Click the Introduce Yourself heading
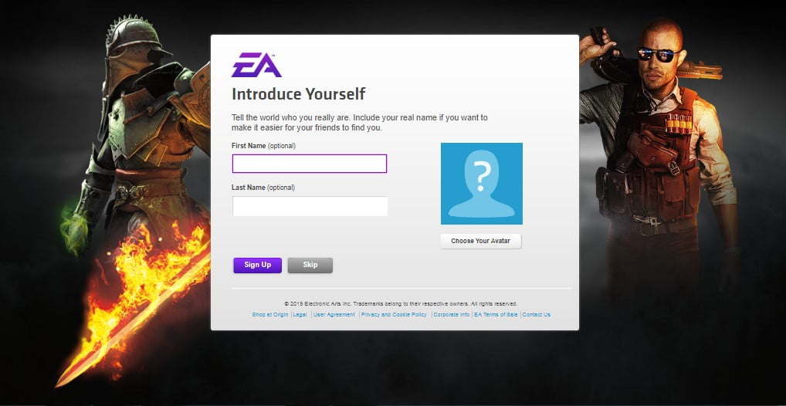Screen dimensions: 786x406 pos(299,94)
